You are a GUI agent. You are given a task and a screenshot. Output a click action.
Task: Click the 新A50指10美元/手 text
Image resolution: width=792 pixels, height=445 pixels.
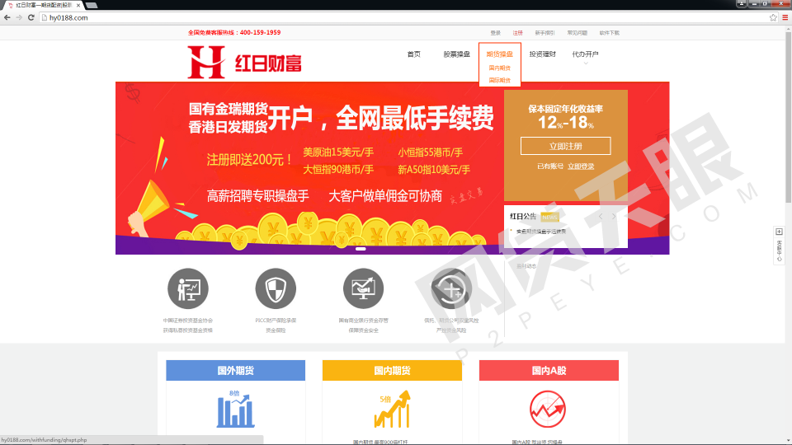click(x=434, y=170)
